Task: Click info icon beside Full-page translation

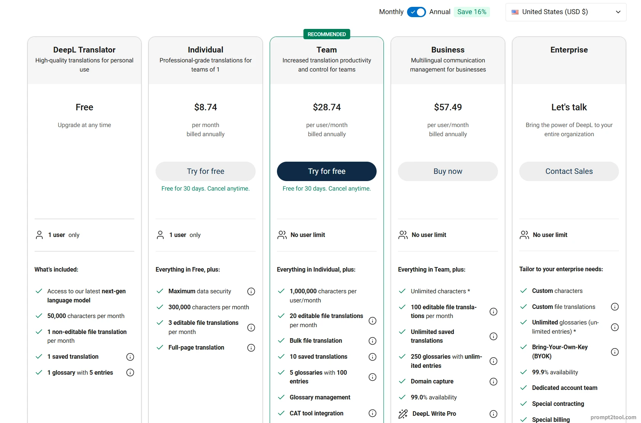Action: (x=251, y=348)
